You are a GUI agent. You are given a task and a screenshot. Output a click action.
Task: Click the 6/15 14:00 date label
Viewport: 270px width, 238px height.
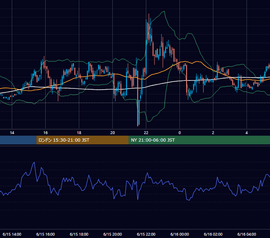click(12, 234)
